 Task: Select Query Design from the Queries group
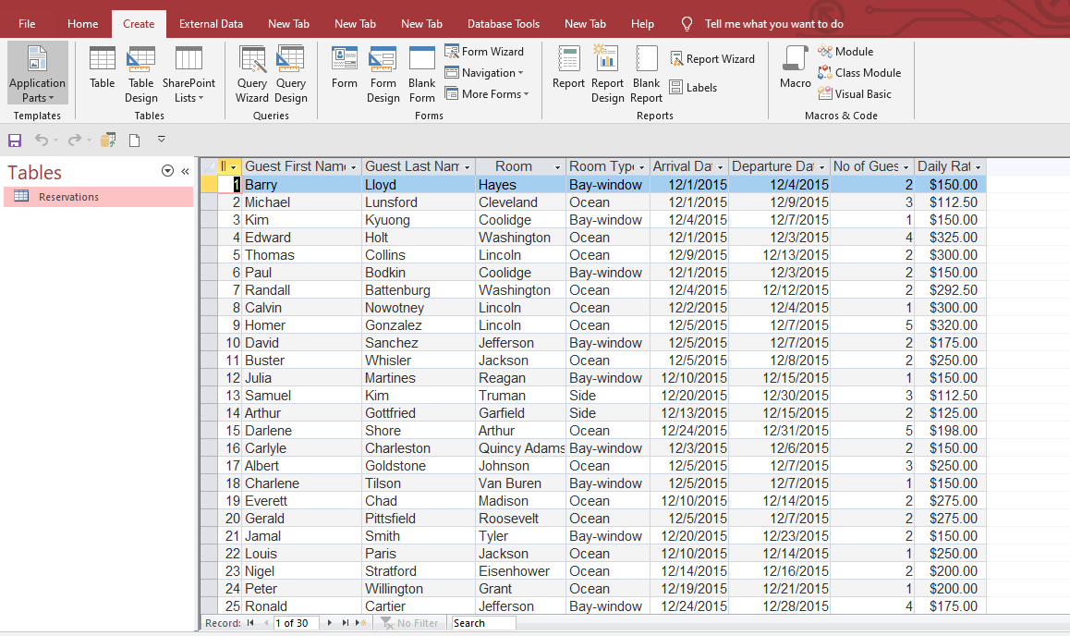pos(291,74)
